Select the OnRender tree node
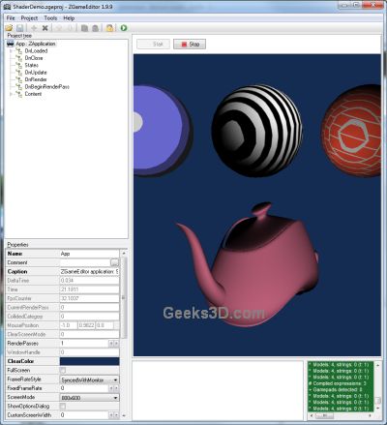Viewport: 387px width, 425px height. [36, 79]
